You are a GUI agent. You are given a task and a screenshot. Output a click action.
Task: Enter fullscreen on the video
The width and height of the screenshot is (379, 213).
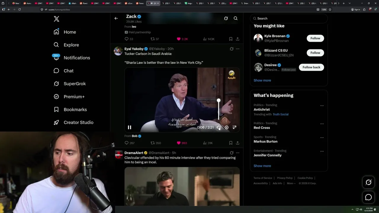235,128
